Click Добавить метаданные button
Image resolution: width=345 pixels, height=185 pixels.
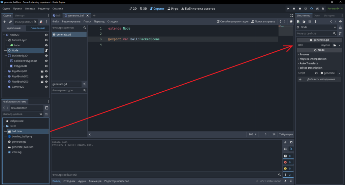319,79
